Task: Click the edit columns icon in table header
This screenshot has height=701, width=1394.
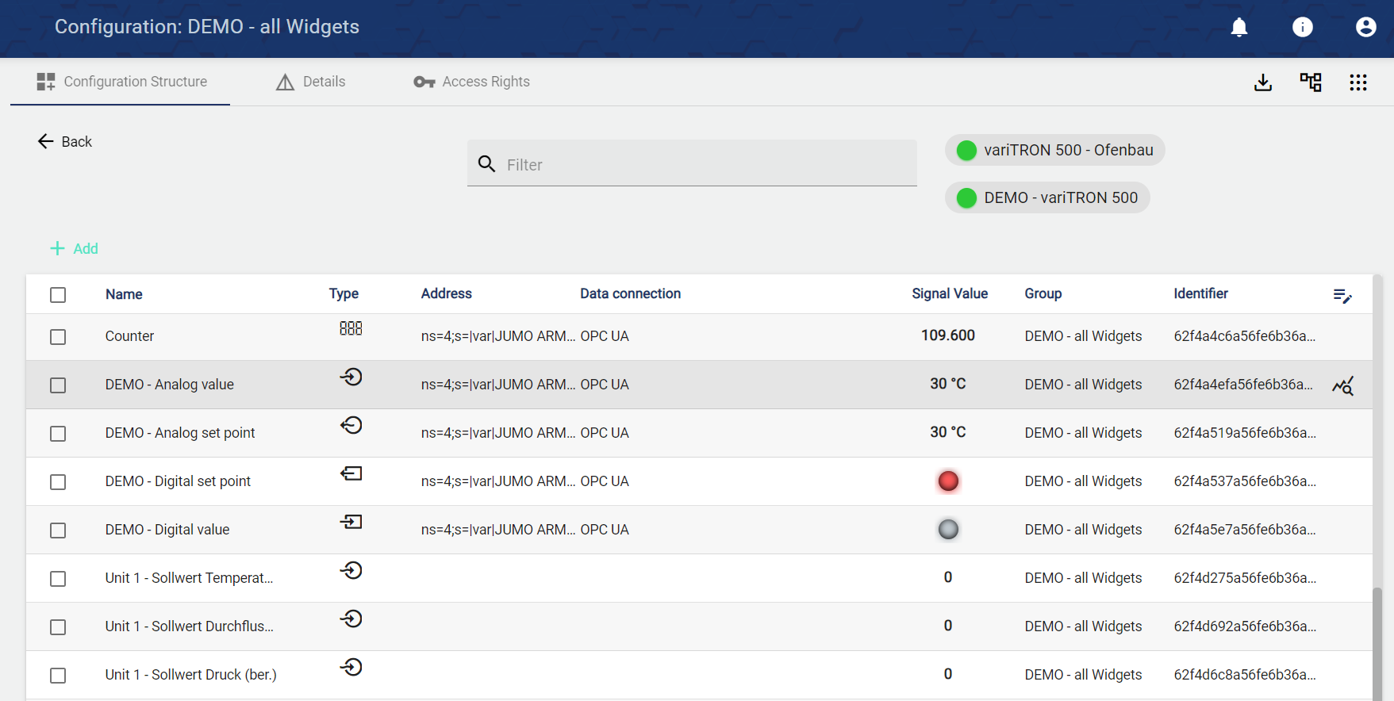Action: [1342, 296]
